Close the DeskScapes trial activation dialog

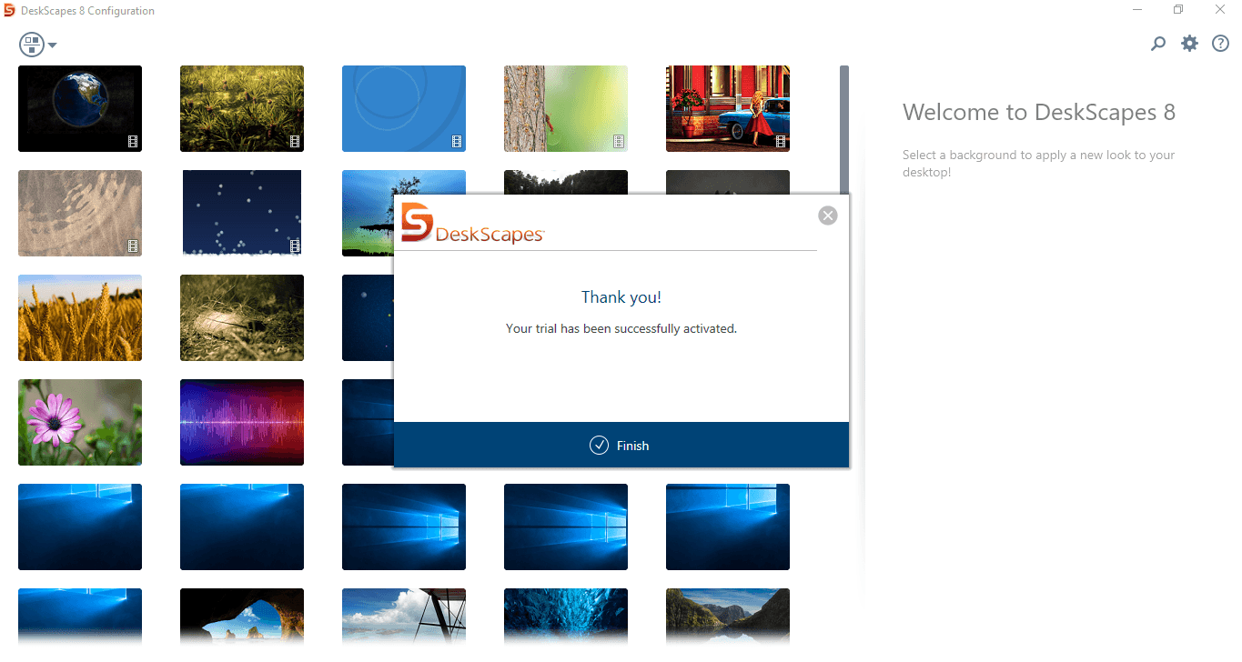coord(827,216)
